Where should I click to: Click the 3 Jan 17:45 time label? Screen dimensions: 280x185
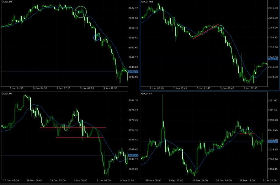(x=250, y=88)
